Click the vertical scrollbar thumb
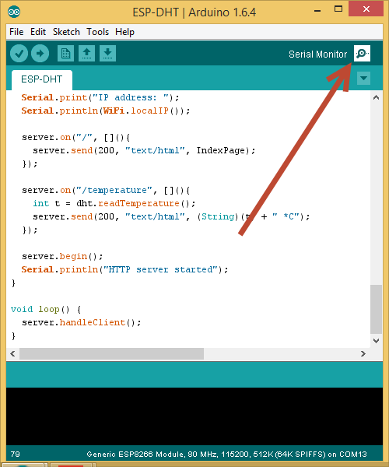 (x=377, y=310)
